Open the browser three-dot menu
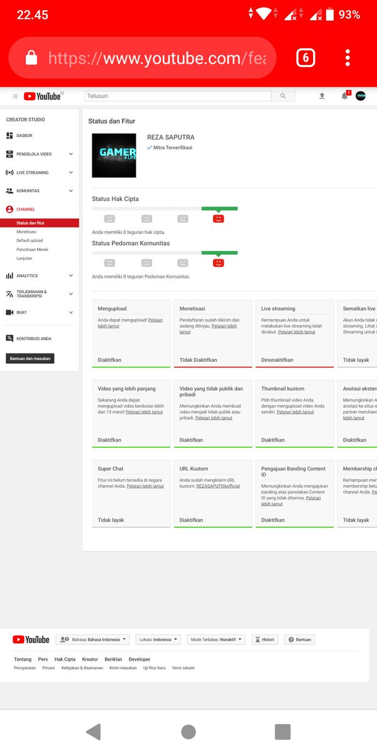Screen dimensions: 377x755 pos(347,58)
